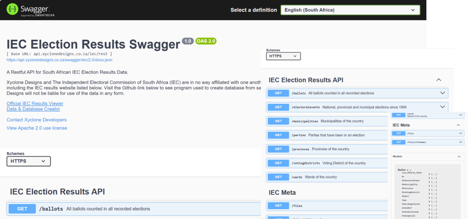
Task: Collapse the Models section chevron
Action: click(459, 156)
